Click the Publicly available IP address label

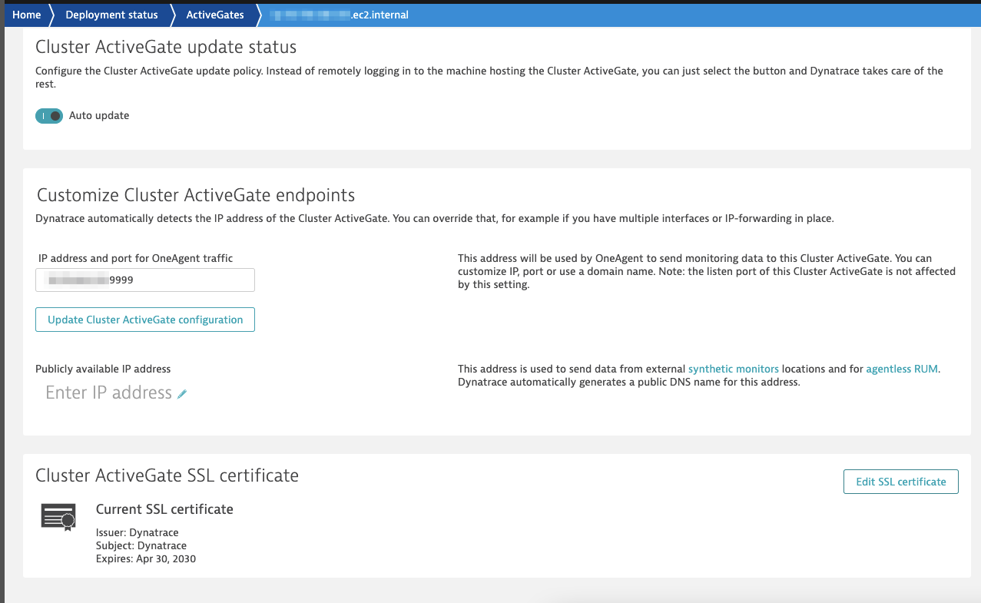(x=103, y=369)
